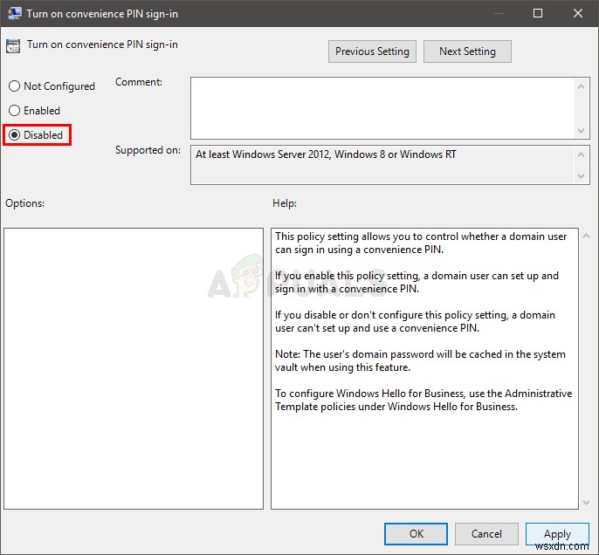This screenshot has height=555, width=599.
Task: Click the Comment box scroll up arrow
Action: tap(581, 86)
